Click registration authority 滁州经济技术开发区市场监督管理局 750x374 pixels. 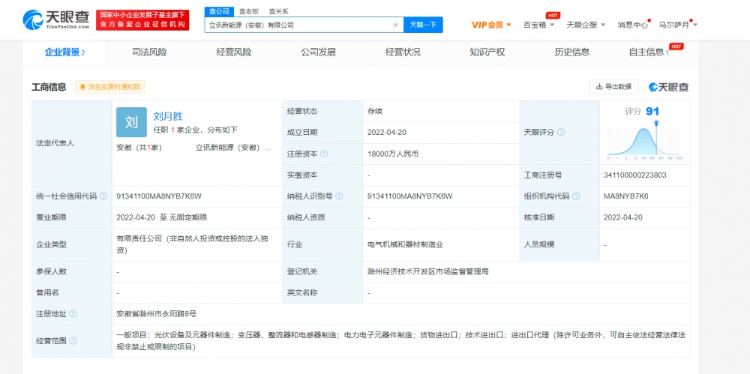(x=427, y=271)
